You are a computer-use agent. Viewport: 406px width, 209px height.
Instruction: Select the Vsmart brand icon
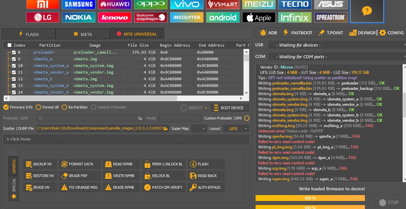click(223, 4)
